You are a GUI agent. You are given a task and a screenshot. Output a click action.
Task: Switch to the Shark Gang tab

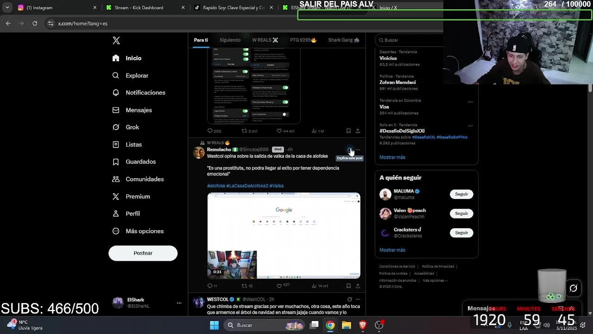pos(343,40)
